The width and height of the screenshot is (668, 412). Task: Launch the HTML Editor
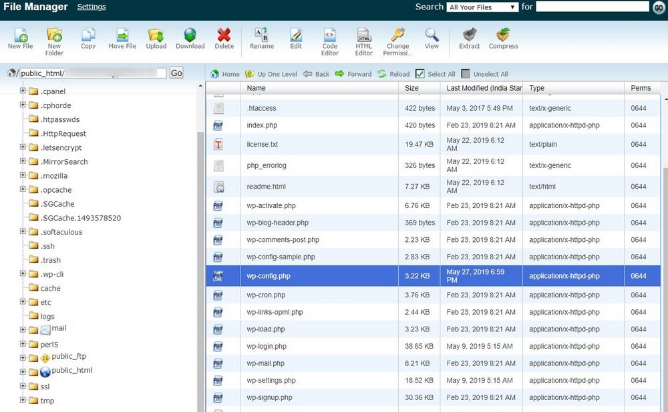pyautogui.click(x=364, y=42)
